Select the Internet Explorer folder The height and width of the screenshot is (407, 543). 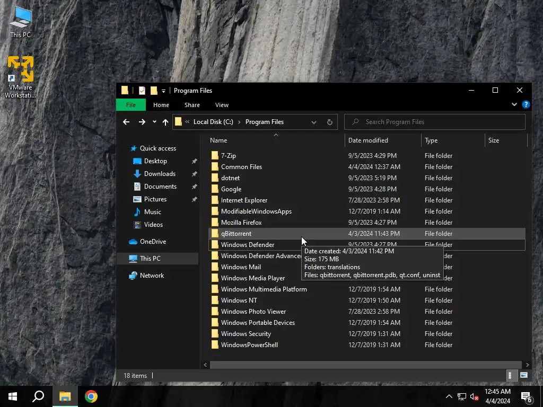tap(367, 200)
